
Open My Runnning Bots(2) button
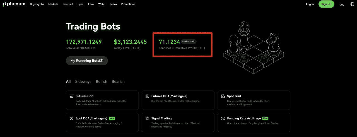tap(87, 61)
